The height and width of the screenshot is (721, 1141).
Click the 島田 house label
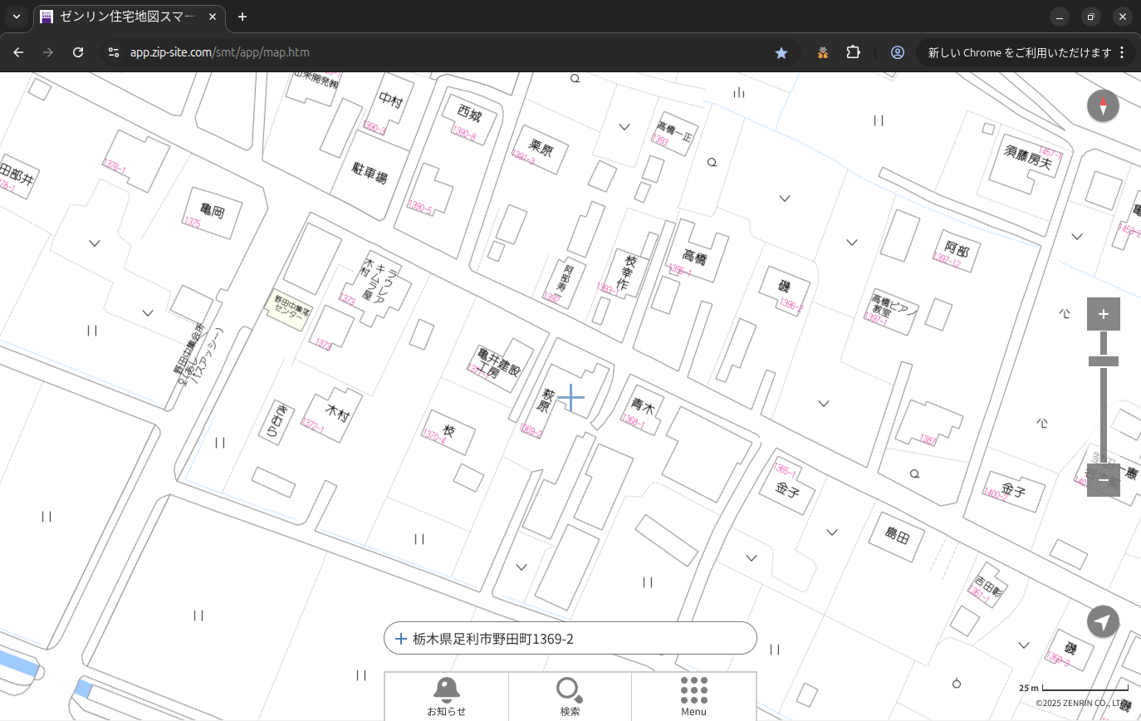pyautogui.click(x=897, y=537)
